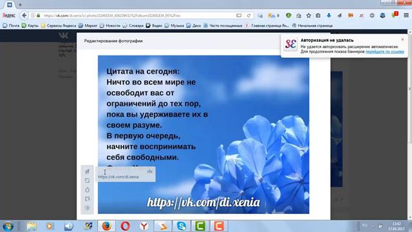
Task: Reload the page
Action: (248, 15)
